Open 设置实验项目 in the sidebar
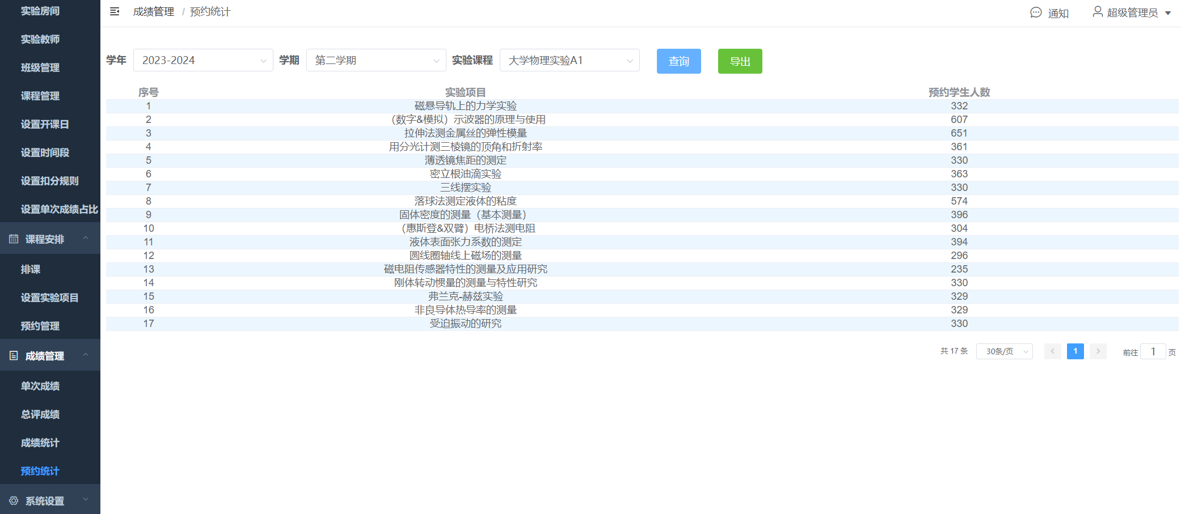The height and width of the screenshot is (514, 1181). pos(50,298)
